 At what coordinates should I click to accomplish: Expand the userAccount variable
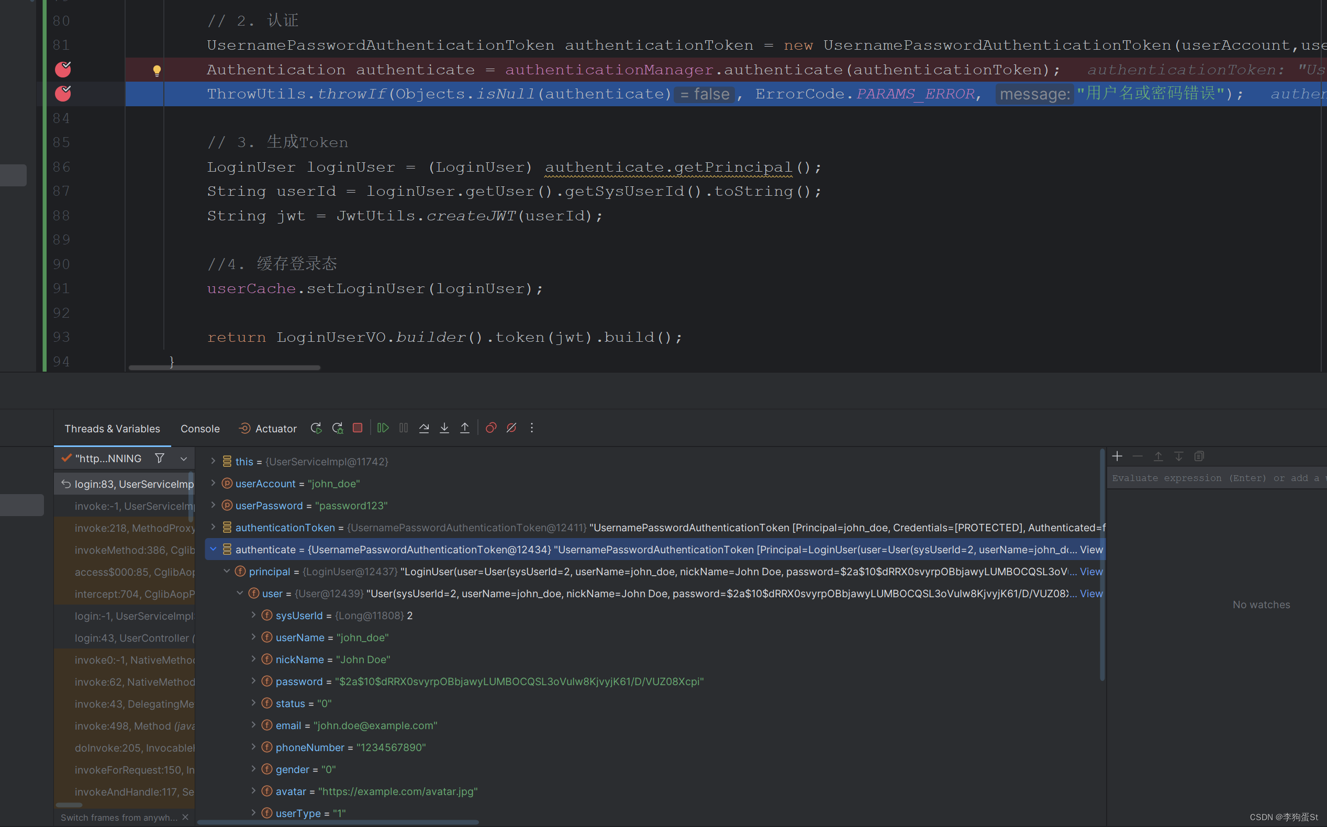(x=214, y=483)
